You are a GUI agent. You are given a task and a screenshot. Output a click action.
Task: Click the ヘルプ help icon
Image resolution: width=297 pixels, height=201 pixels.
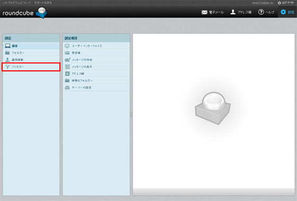pos(261,12)
